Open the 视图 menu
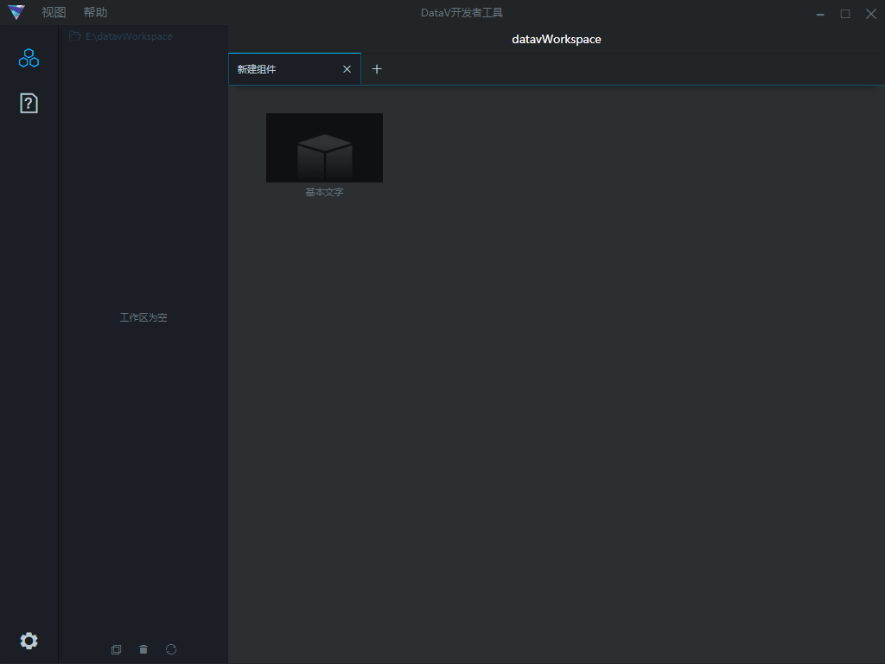 tap(54, 12)
